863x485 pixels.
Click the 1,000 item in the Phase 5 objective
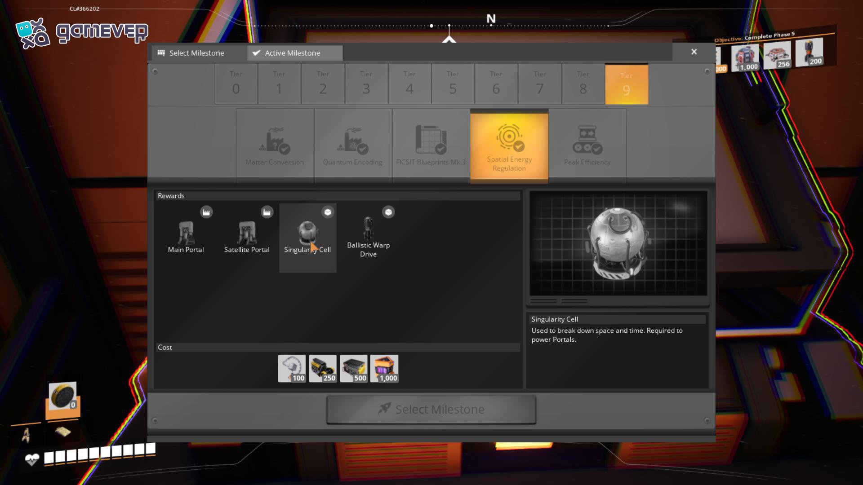pos(745,58)
